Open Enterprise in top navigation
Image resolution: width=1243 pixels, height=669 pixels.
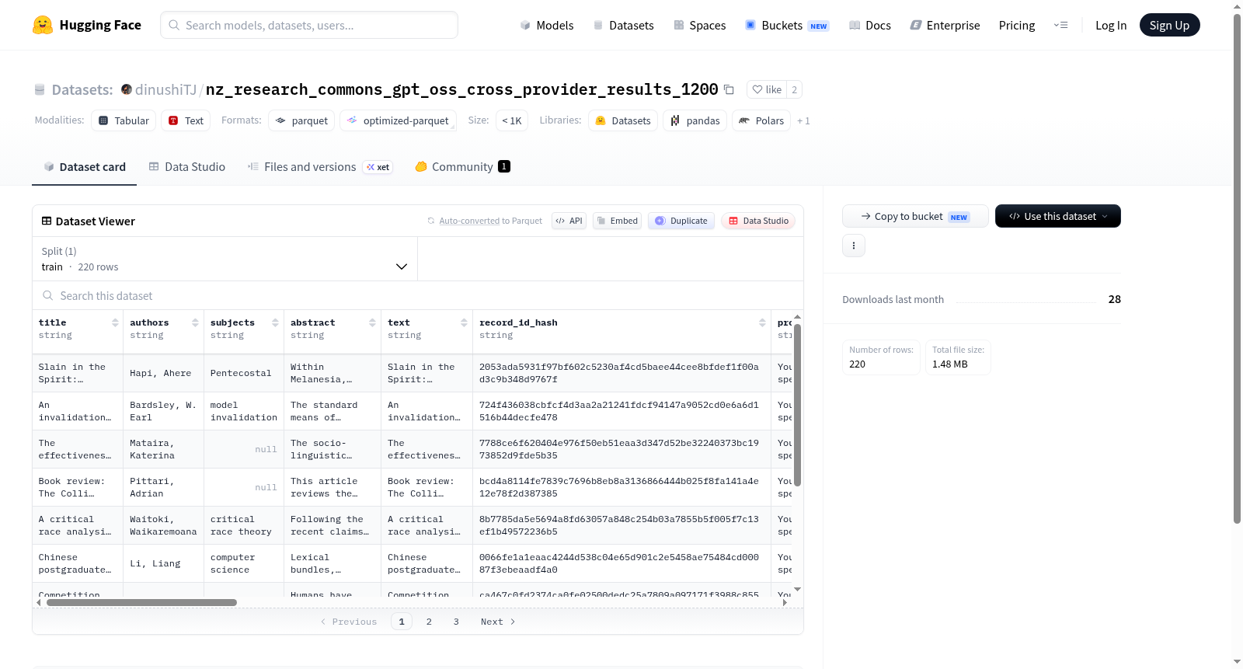(x=945, y=25)
